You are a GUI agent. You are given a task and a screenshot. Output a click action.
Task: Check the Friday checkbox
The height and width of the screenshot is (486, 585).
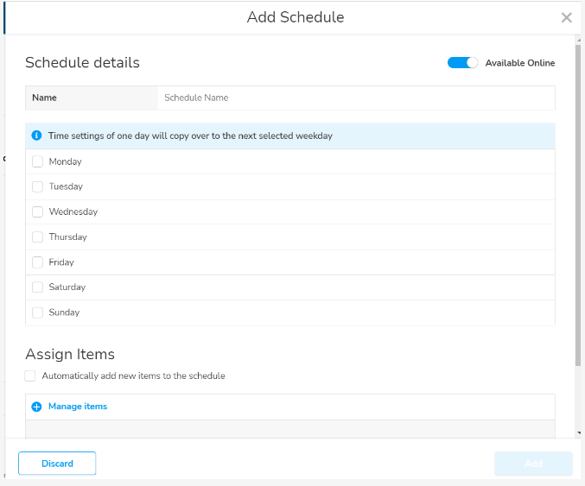37,262
